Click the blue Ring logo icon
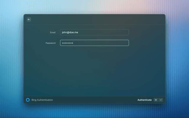The image size is (189, 118). 28,100
